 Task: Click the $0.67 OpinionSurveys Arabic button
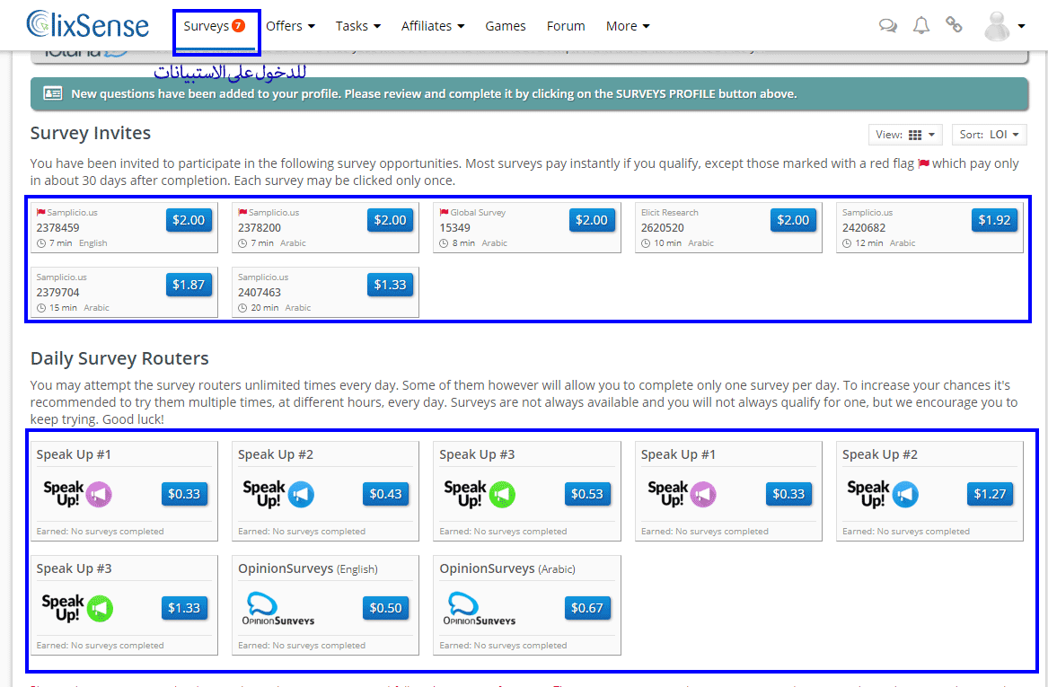click(x=586, y=608)
